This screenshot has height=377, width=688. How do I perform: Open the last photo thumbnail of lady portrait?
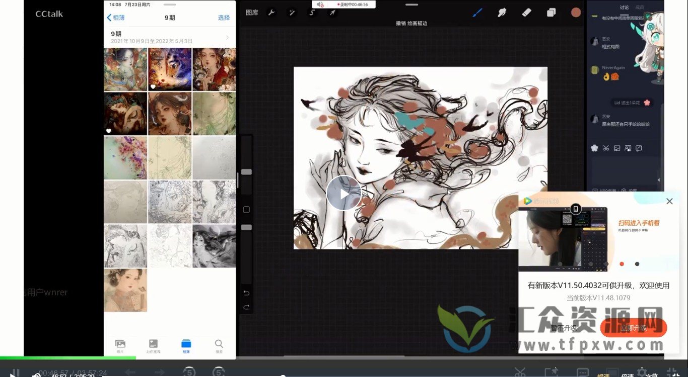125,290
